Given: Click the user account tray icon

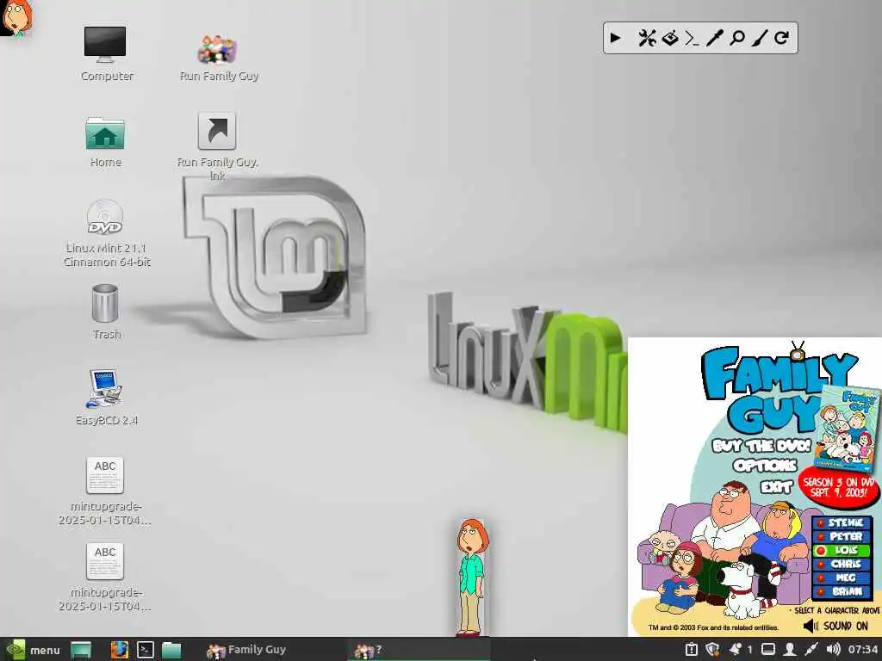Looking at the screenshot, I should click(x=790, y=650).
